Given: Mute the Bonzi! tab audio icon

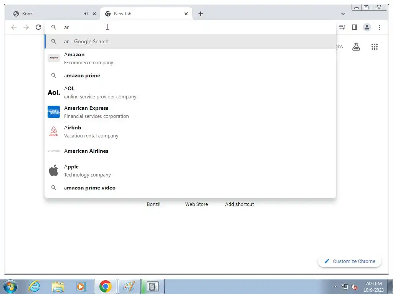Looking at the screenshot, I should 86,14.
